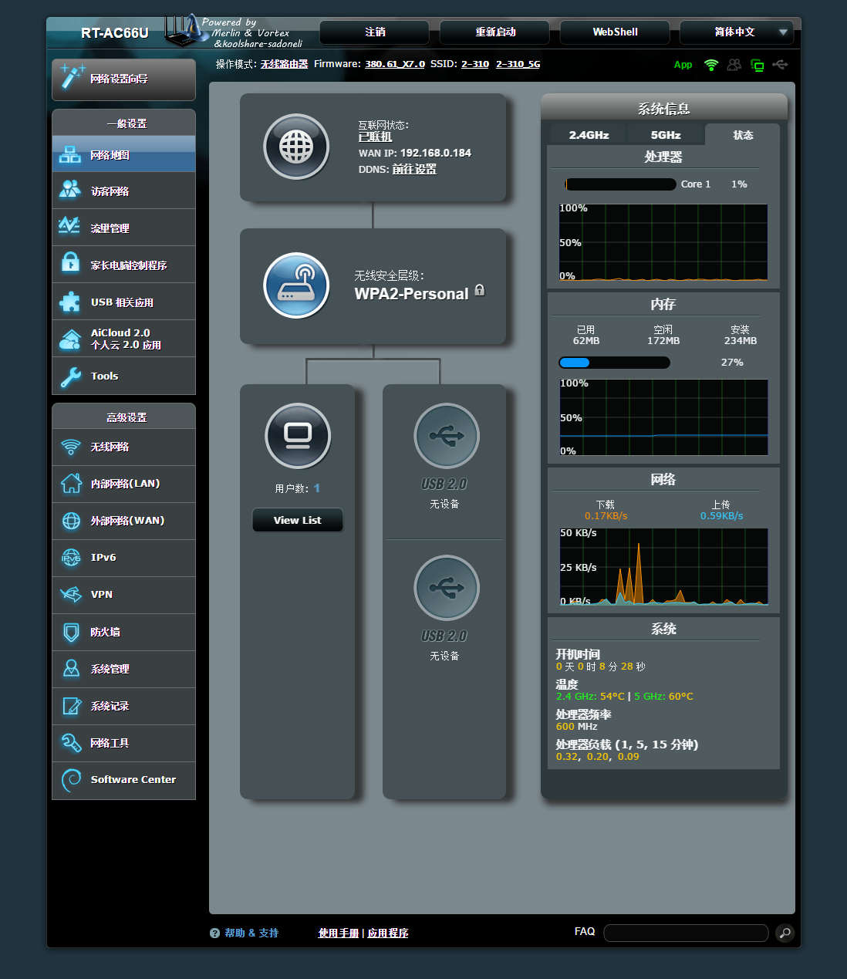Click the 重新启动 reboot button
The width and height of the screenshot is (847, 979).
coord(494,32)
